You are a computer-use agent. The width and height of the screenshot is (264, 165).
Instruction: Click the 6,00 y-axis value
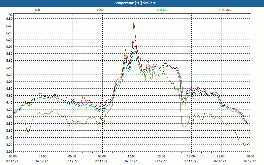[x=9, y=47]
